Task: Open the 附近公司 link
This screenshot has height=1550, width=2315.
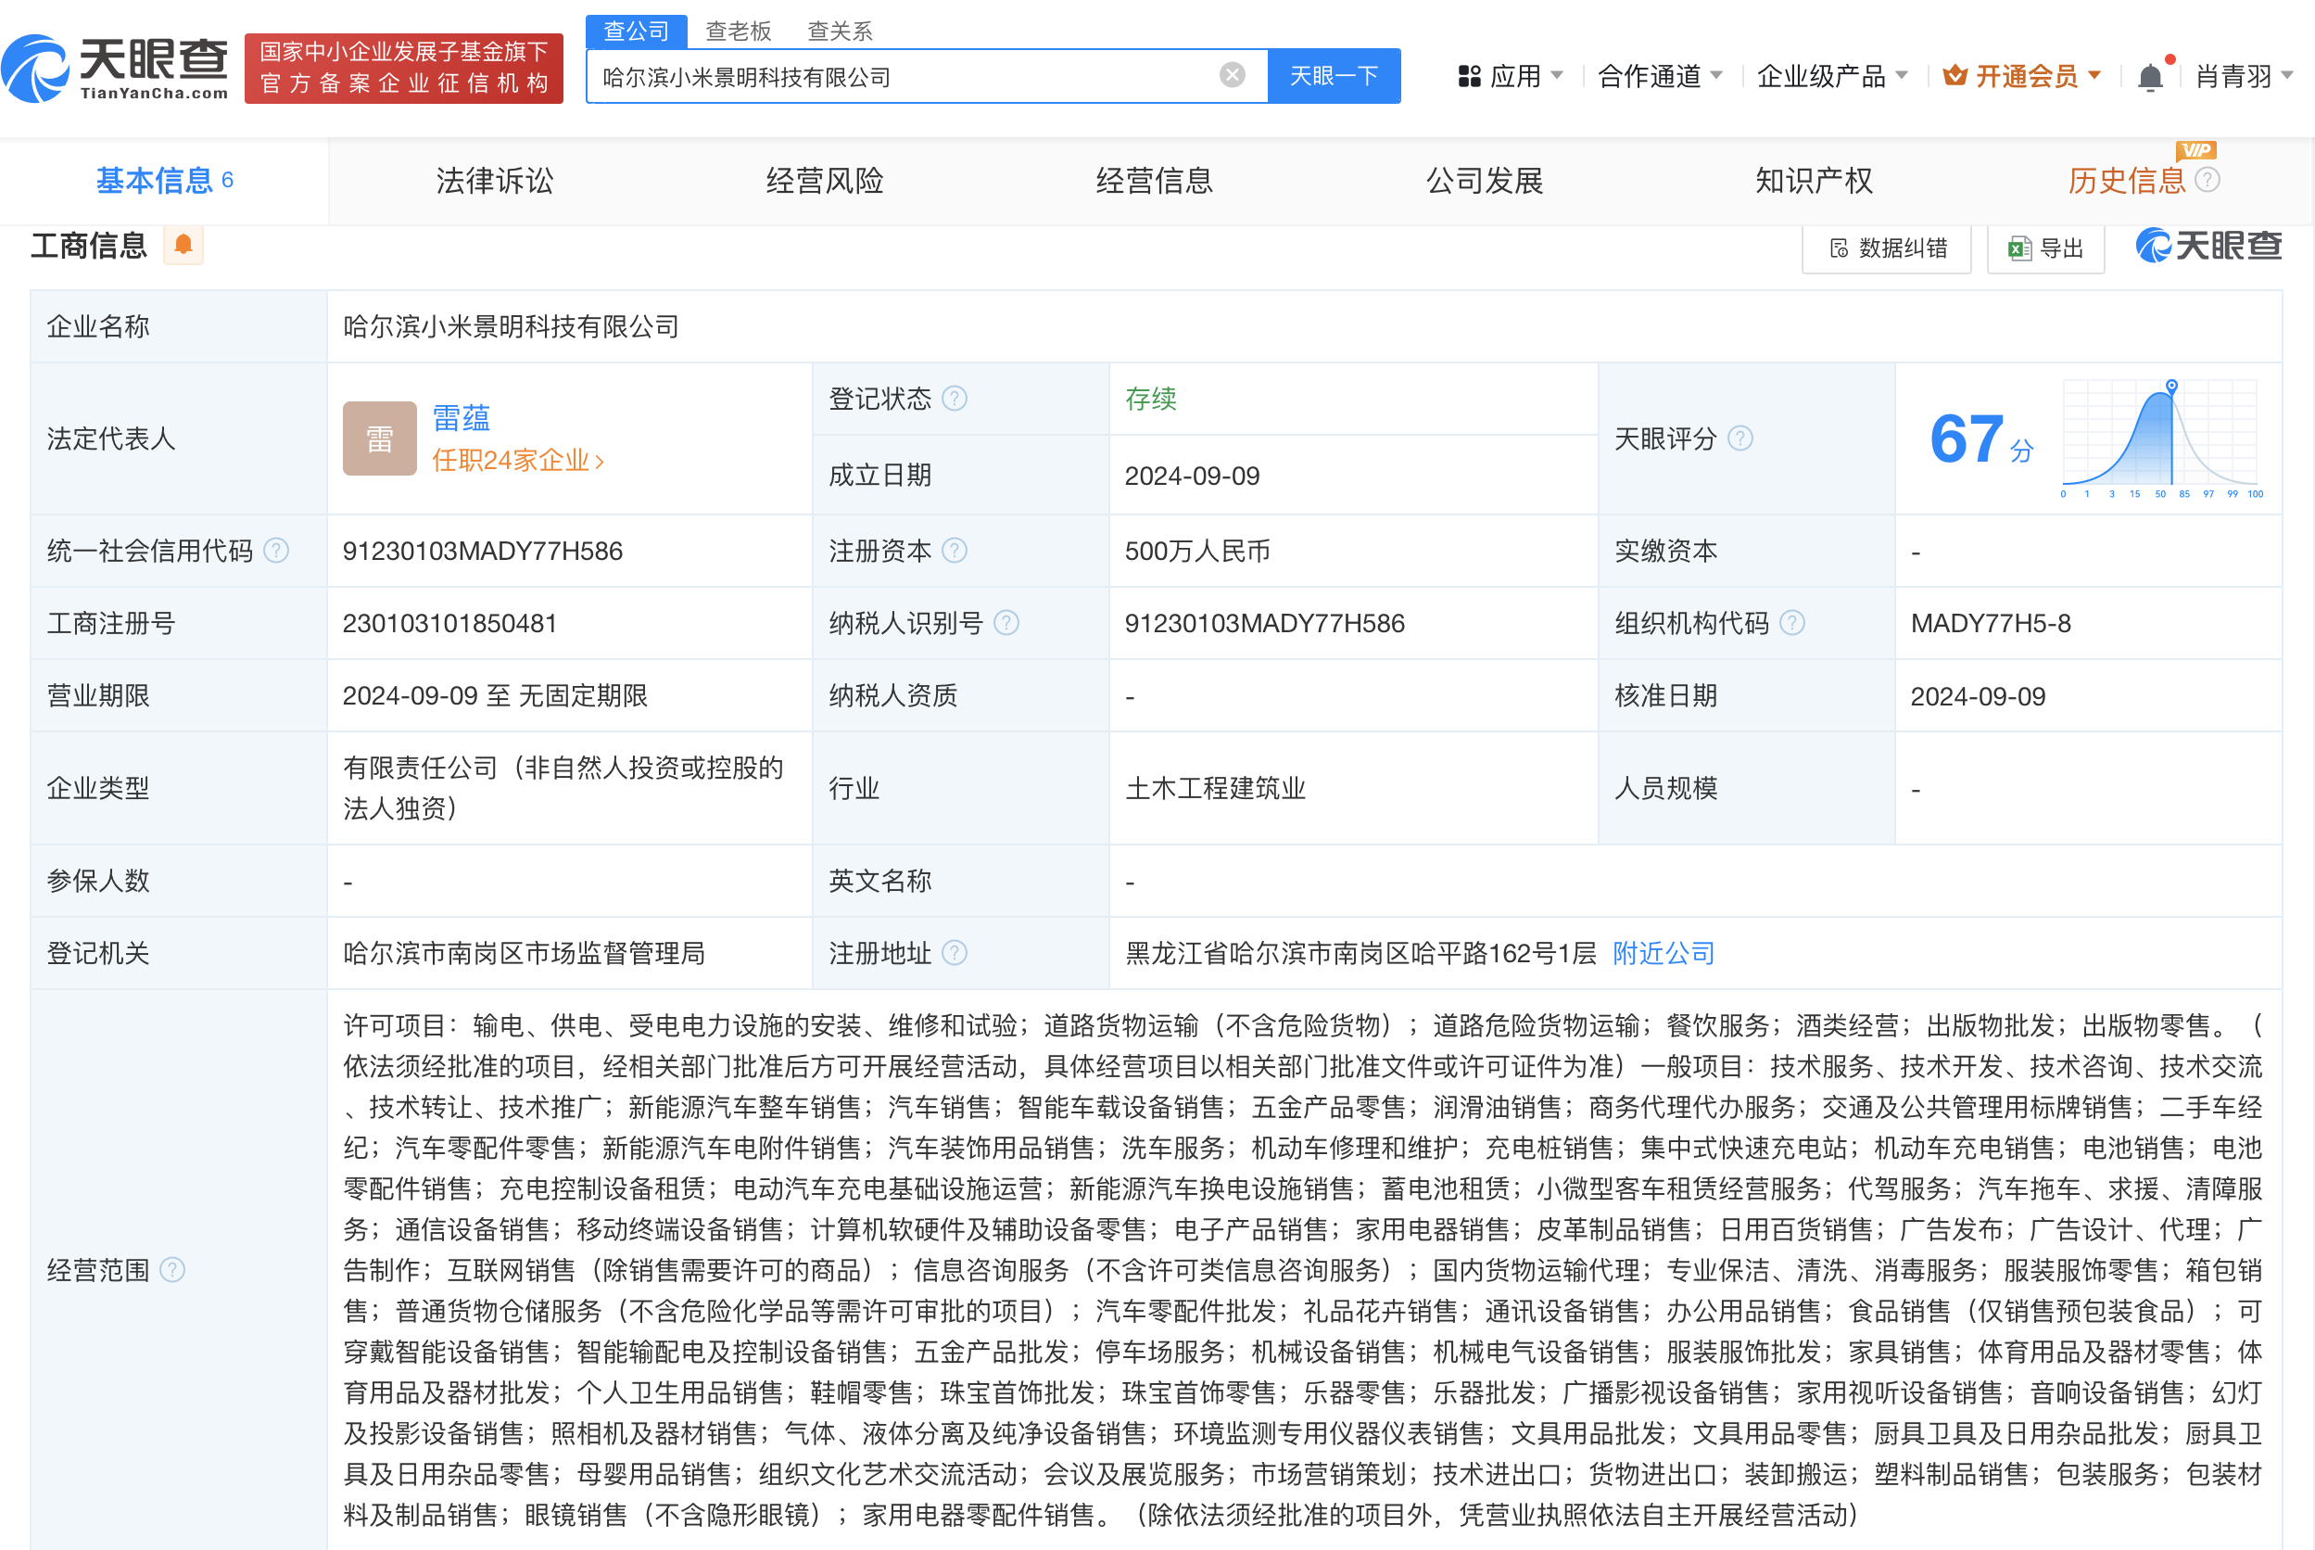Action: pyautogui.click(x=1662, y=952)
